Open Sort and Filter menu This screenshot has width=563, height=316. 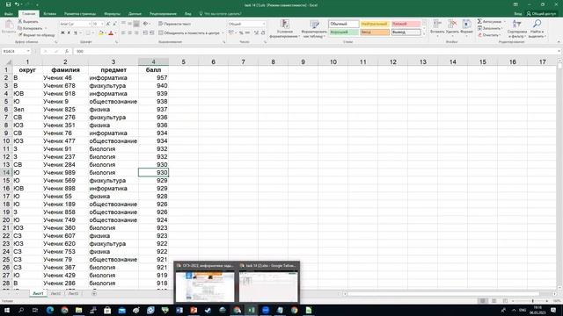click(x=517, y=29)
